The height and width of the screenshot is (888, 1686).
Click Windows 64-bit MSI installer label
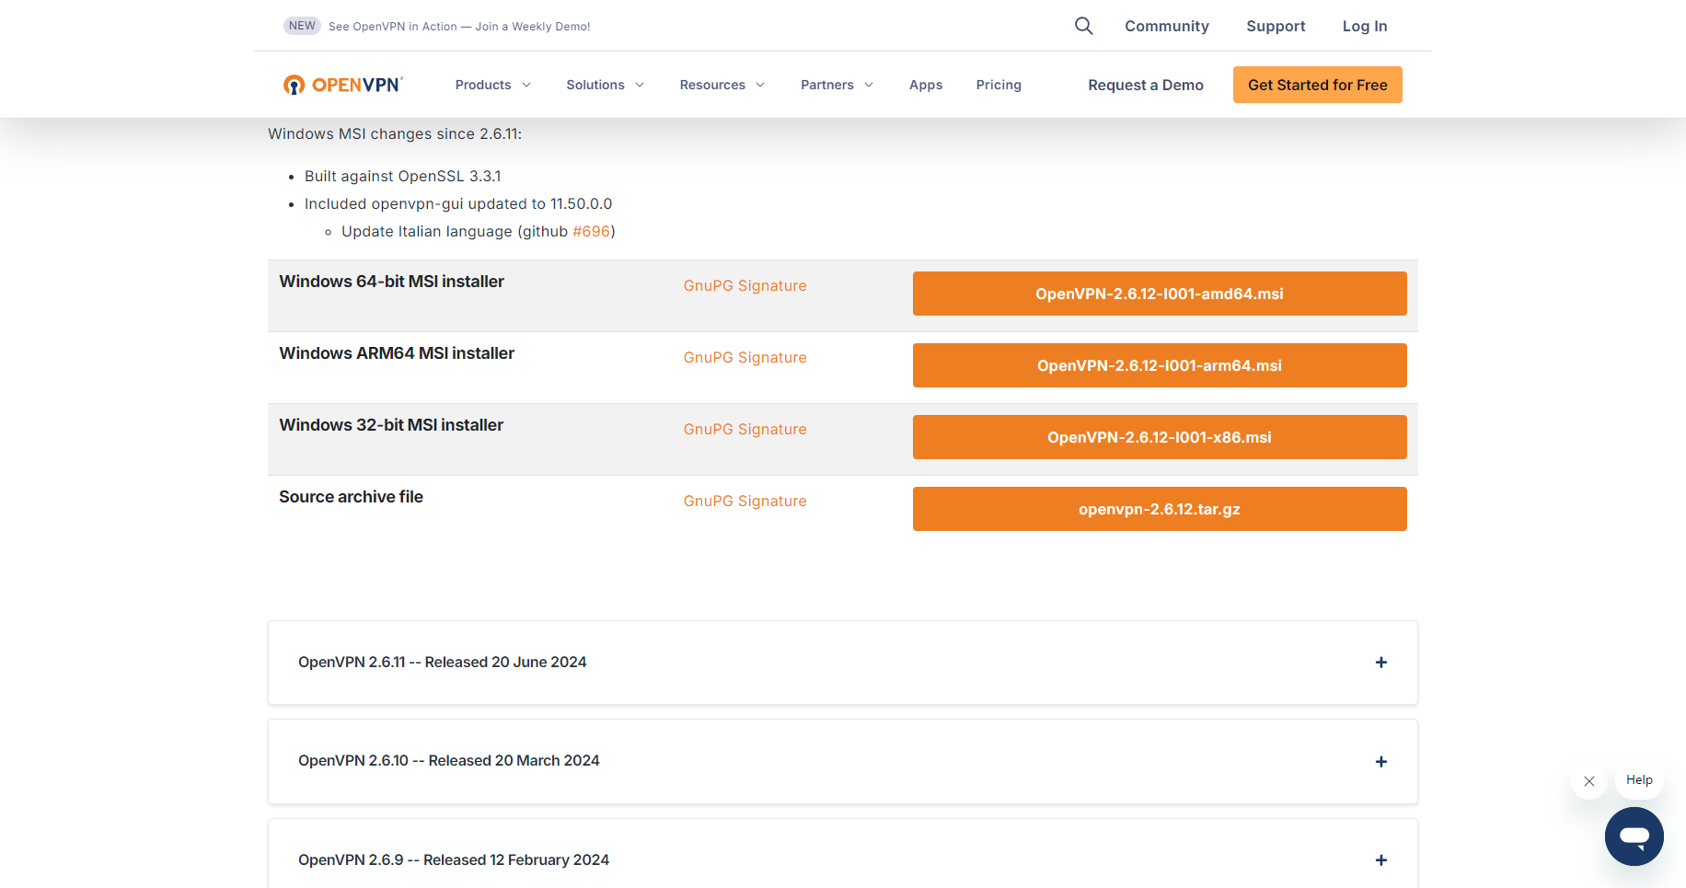pyautogui.click(x=391, y=282)
